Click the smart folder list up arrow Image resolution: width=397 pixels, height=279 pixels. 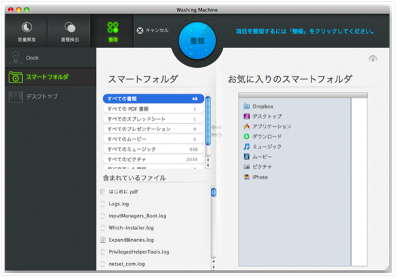[208, 160]
